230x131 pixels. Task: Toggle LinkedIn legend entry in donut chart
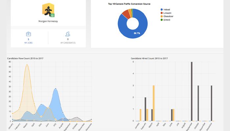166,13
